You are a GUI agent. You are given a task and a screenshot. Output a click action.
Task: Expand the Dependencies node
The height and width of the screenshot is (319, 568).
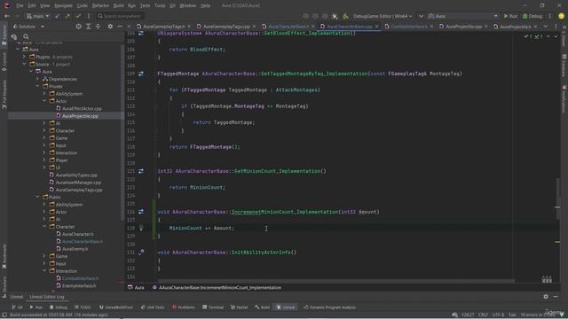coord(37,79)
